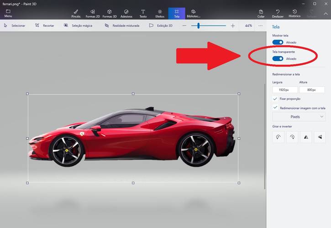Flip canvas horizontally icon

306,137
